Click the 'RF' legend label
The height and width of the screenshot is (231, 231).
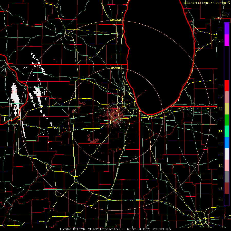pyautogui.click(x=220, y=29)
